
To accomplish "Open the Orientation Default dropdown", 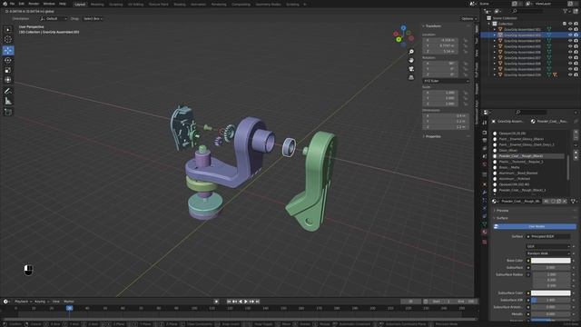I will [x=53, y=18].
